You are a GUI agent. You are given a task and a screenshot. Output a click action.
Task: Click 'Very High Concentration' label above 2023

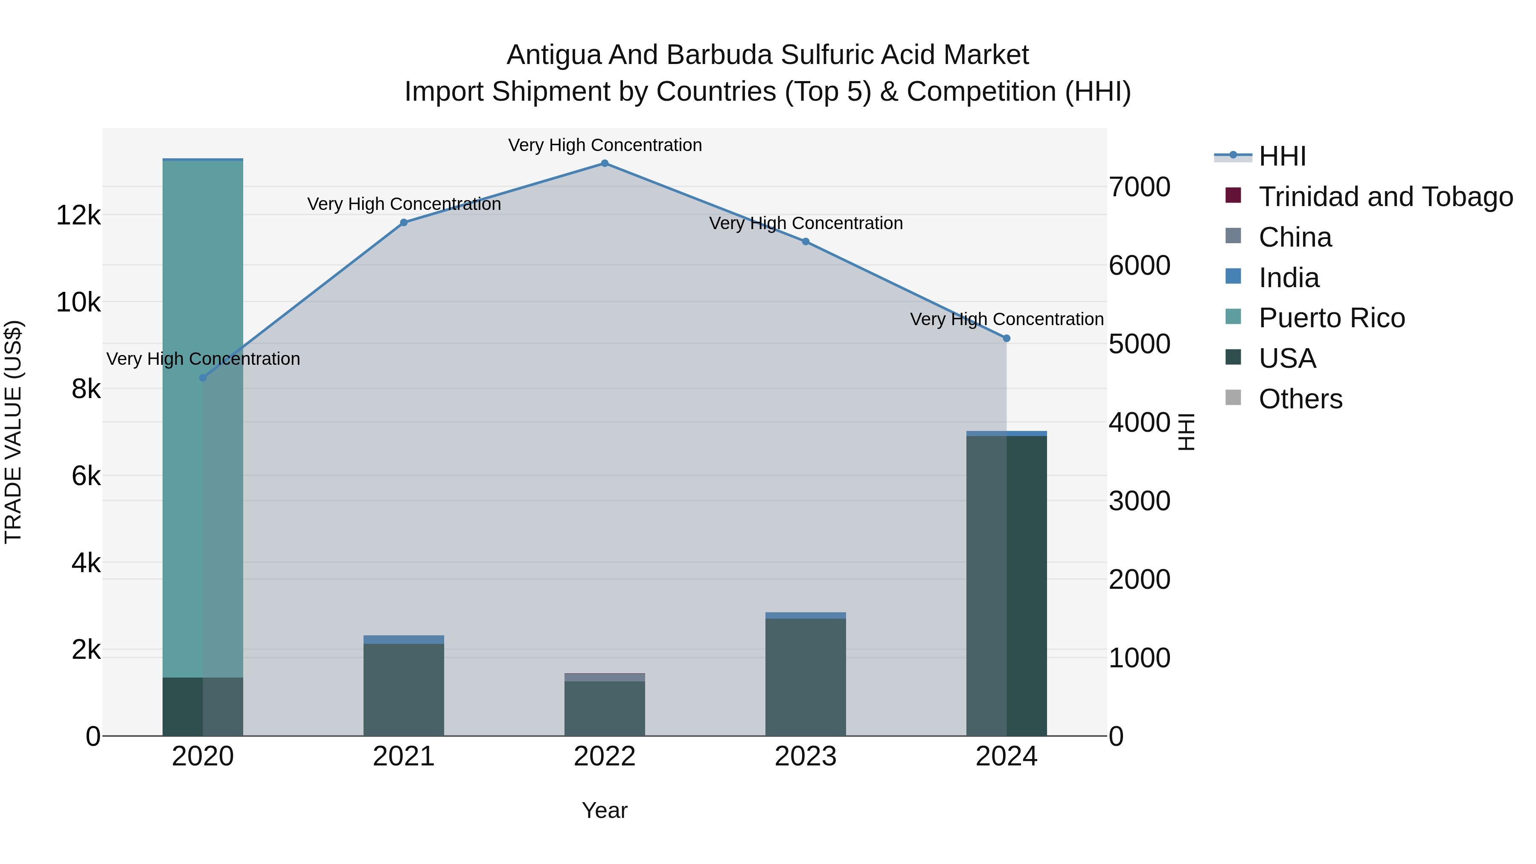806,224
